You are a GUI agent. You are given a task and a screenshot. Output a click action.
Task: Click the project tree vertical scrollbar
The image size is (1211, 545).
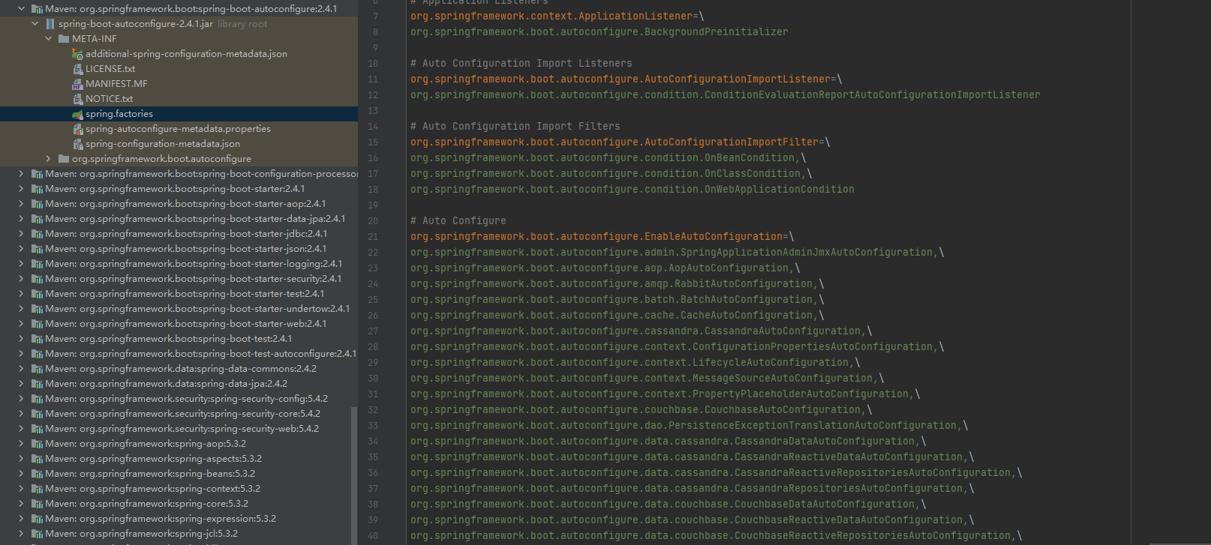pos(354,475)
